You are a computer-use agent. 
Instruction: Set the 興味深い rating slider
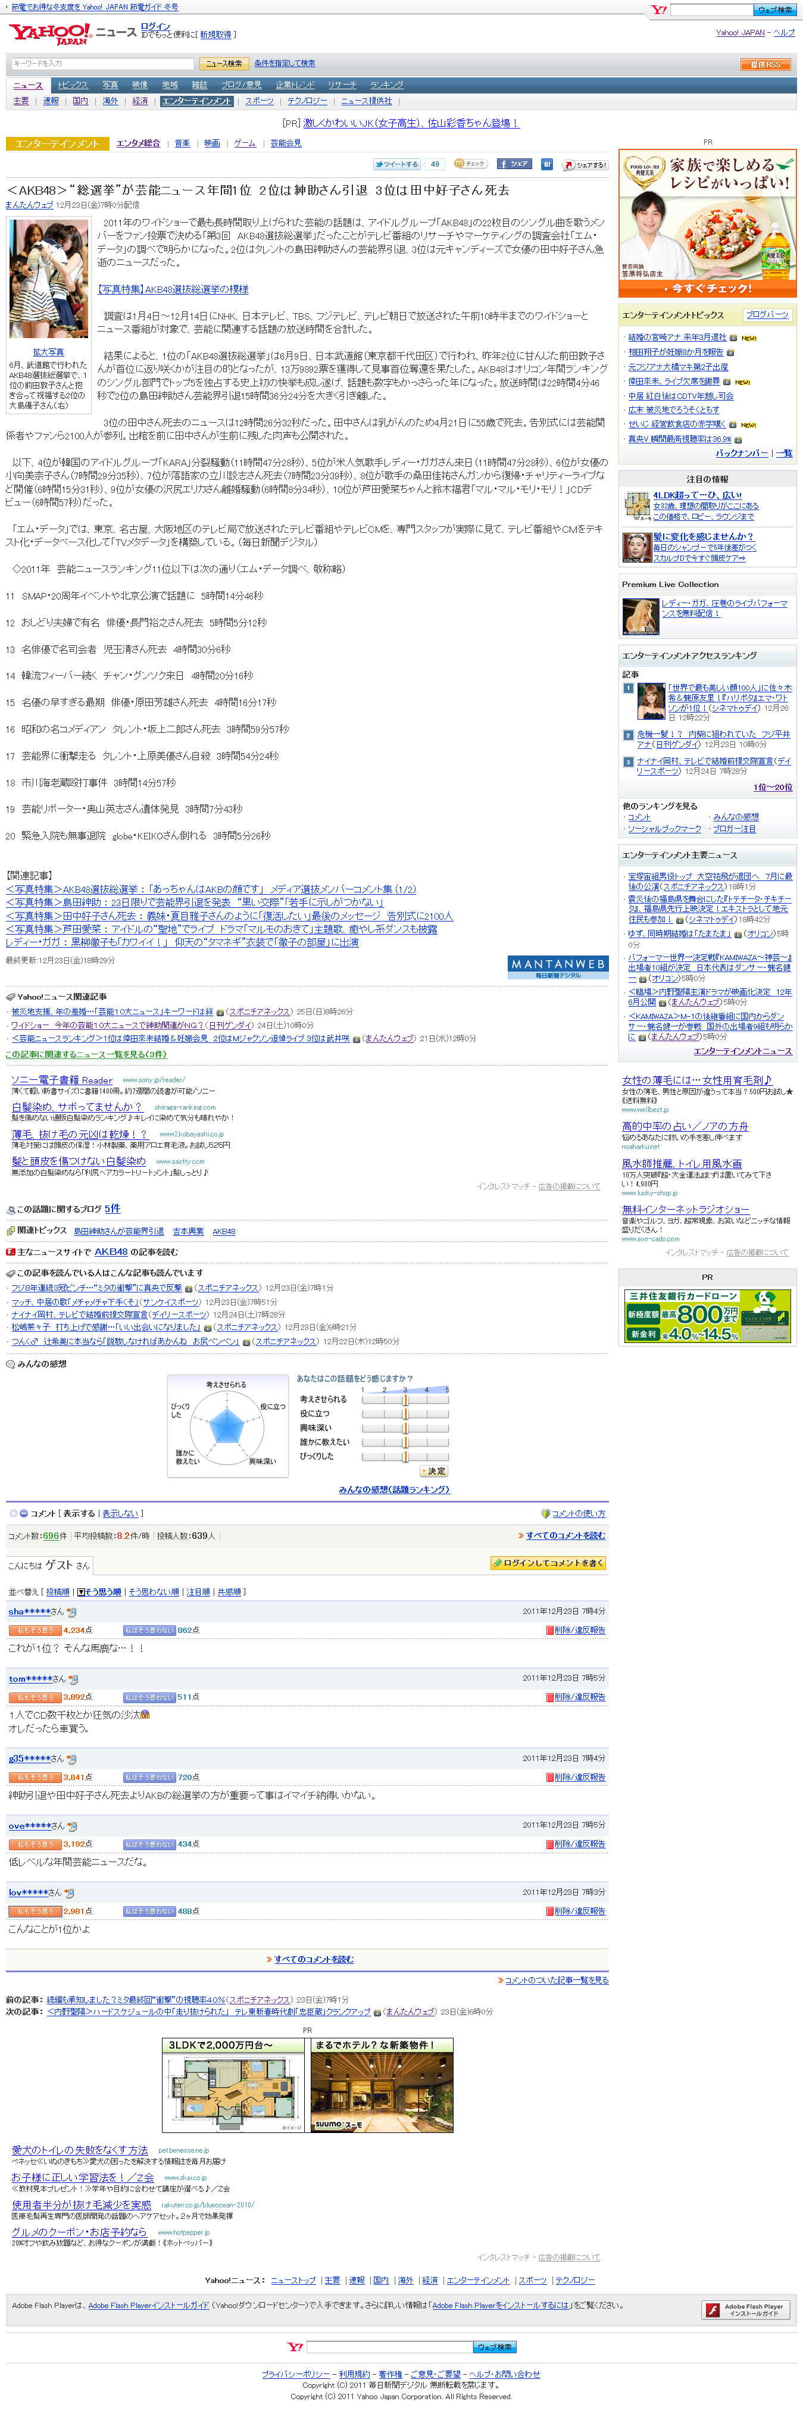click(x=405, y=1428)
